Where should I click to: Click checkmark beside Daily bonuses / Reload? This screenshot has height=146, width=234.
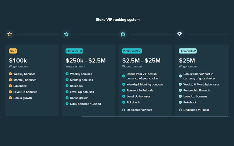click(67, 104)
